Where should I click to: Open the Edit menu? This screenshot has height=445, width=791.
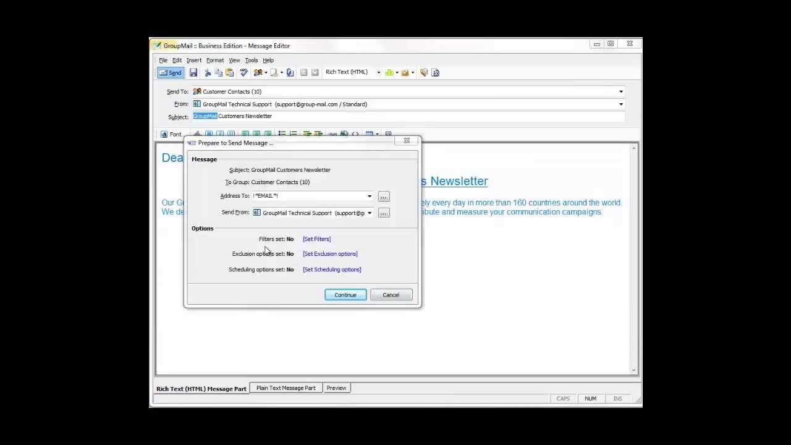[177, 60]
